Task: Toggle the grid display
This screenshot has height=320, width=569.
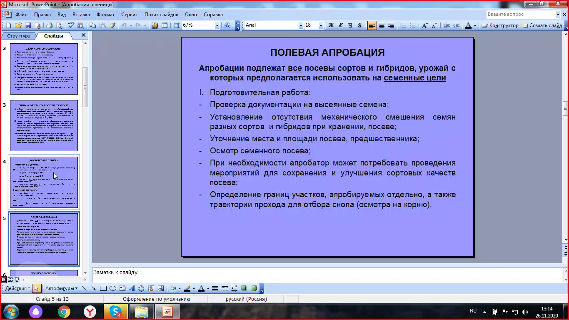Action: point(177,25)
